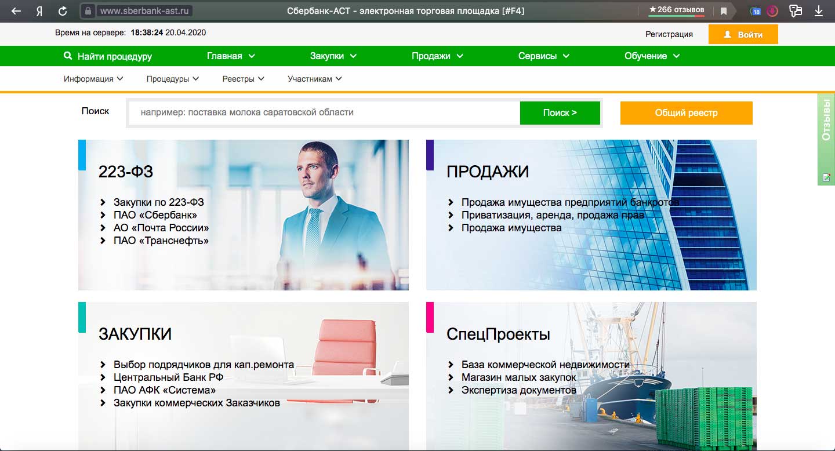This screenshot has width=835, height=451.
Task: Click the green Поиск > button
Action: point(560,112)
